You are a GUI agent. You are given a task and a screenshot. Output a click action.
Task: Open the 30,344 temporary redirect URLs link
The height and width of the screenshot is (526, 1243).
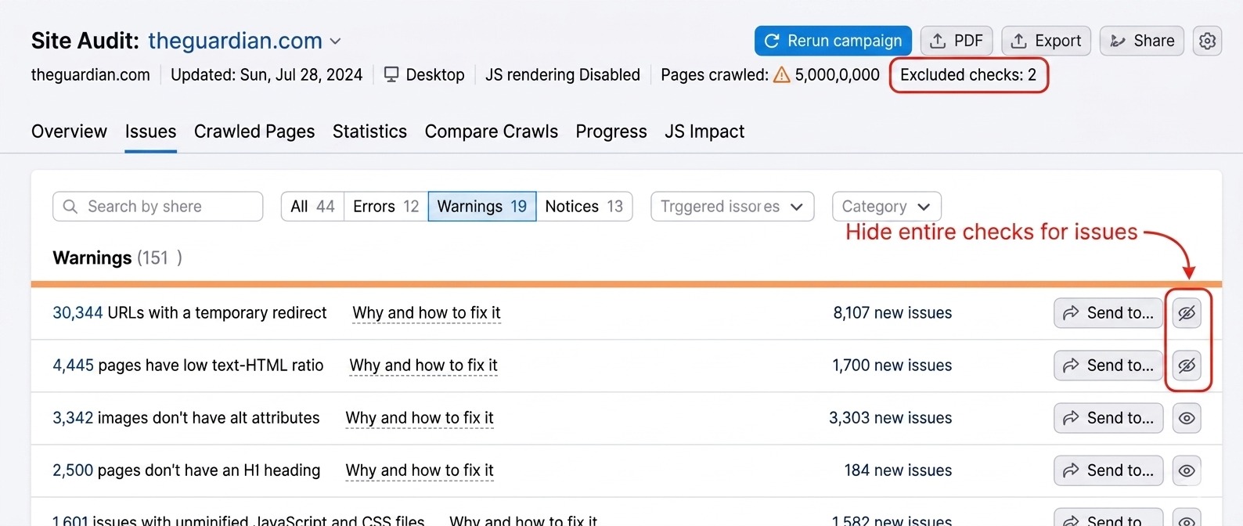(x=77, y=313)
